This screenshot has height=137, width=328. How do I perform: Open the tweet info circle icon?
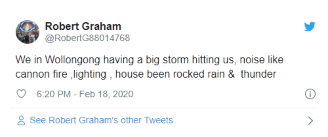[x=310, y=94]
